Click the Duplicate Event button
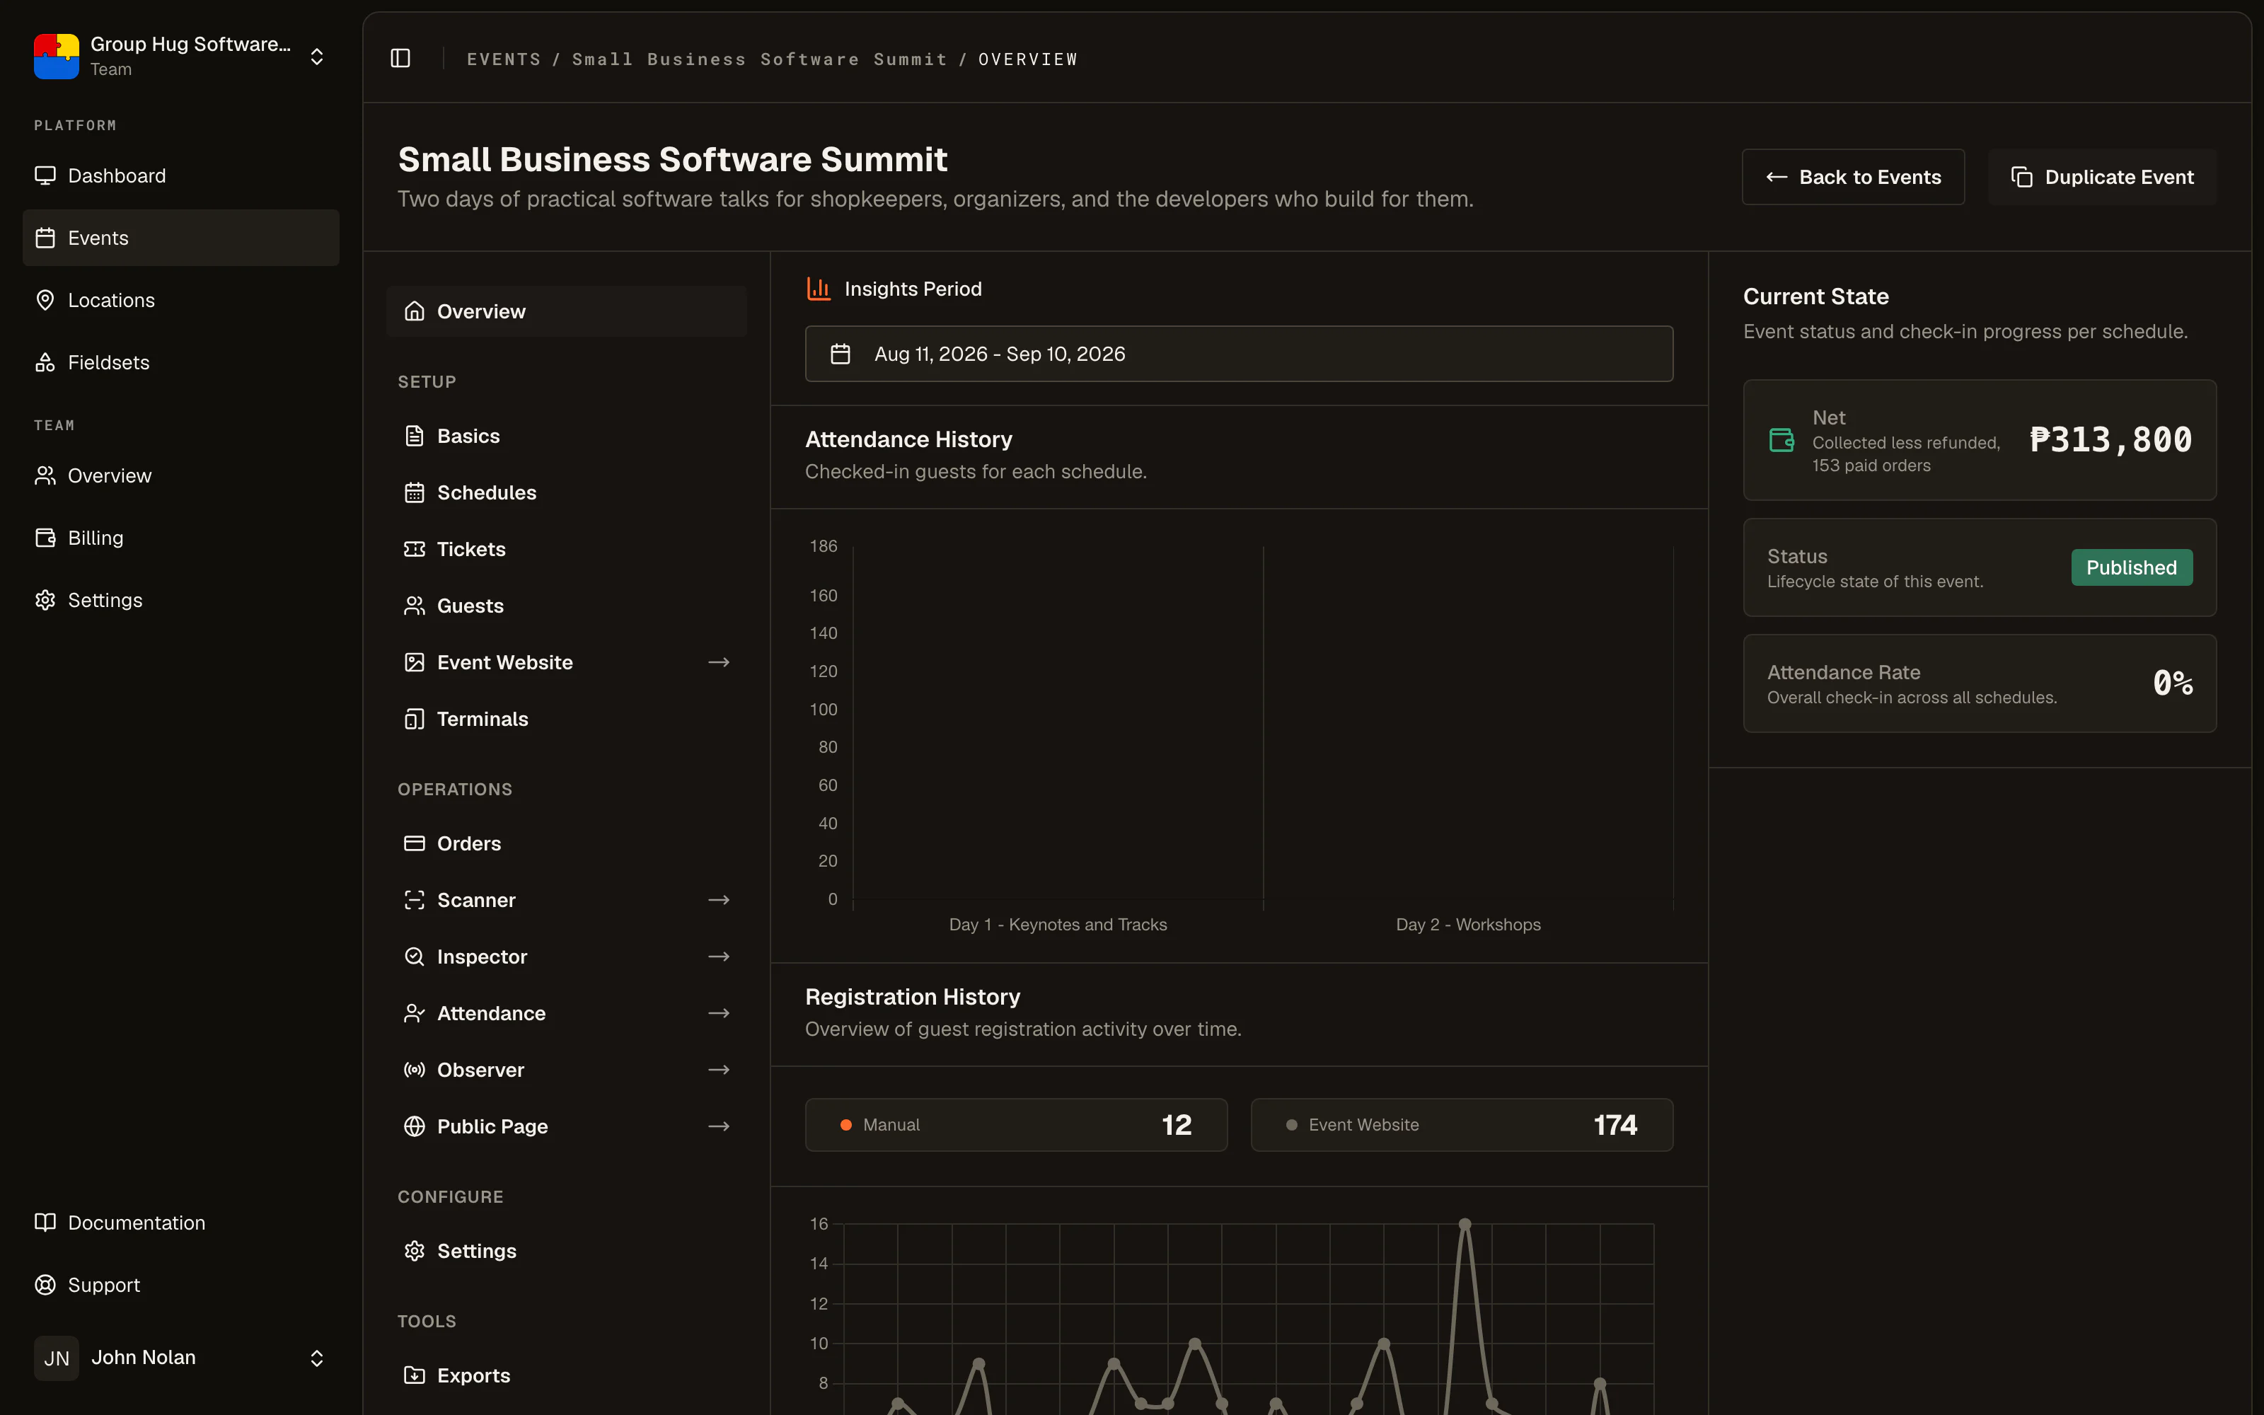Viewport: 2264px width, 1415px height. (x=2102, y=177)
